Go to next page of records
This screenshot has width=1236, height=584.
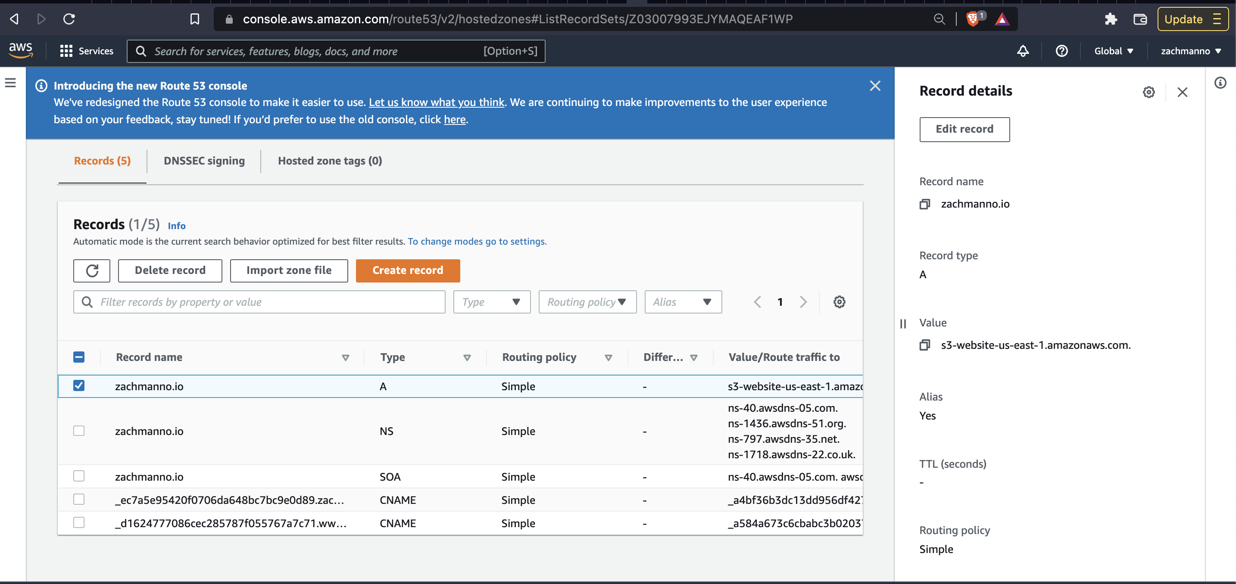click(x=803, y=302)
